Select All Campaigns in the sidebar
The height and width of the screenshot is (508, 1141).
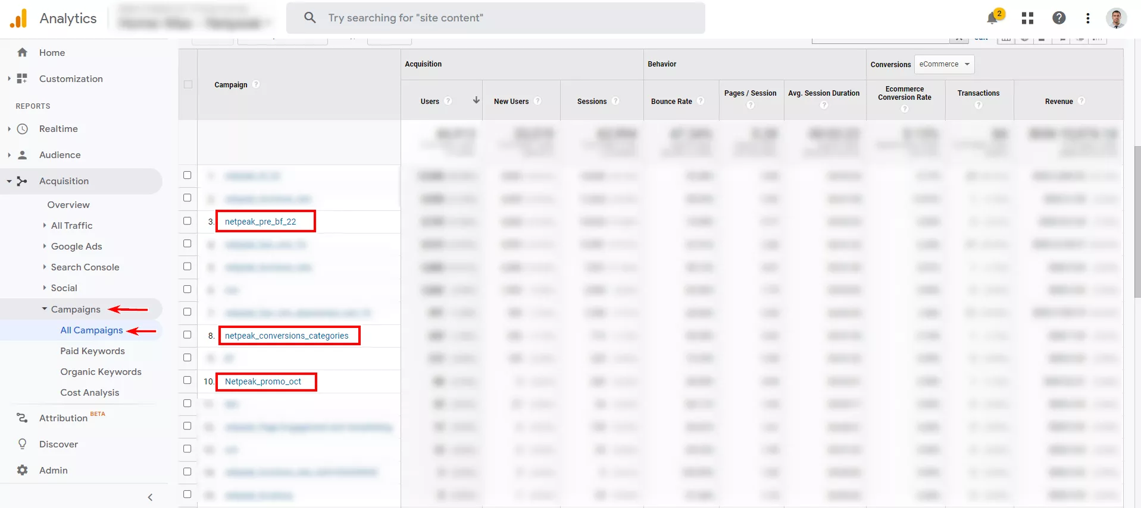click(x=92, y=330)
